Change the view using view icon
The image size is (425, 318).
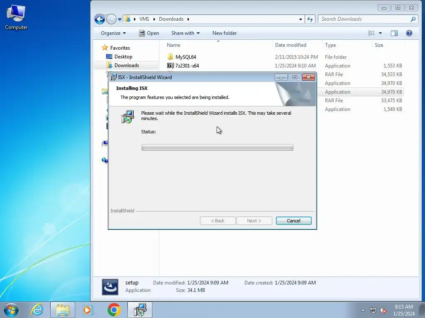tap(371, 33)
